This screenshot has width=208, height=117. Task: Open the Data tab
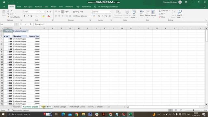click(46, 6)
